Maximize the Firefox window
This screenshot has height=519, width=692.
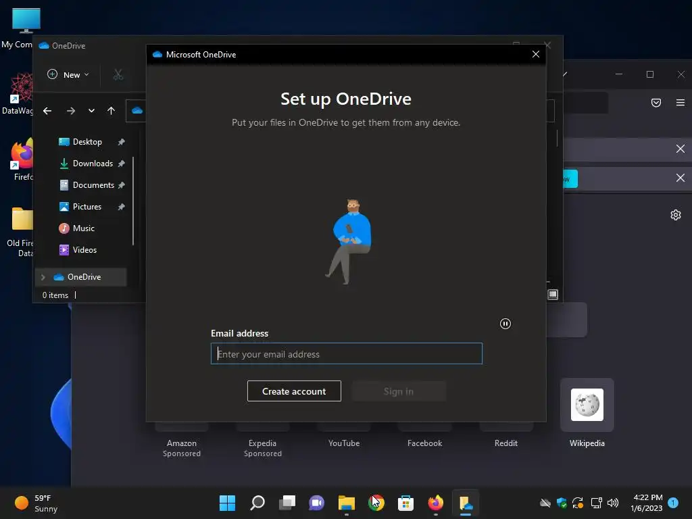point(650,74)
